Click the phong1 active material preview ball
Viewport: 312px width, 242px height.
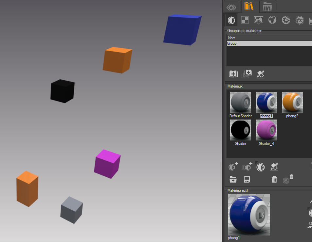(x=249, y=215)
